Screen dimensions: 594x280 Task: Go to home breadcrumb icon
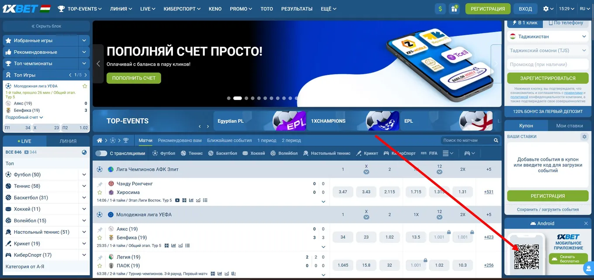point(100,141)
